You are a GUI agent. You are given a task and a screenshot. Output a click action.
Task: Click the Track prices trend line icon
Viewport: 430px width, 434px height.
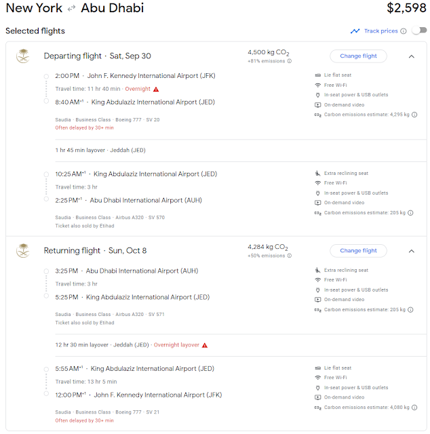click(x=355, y=31)
